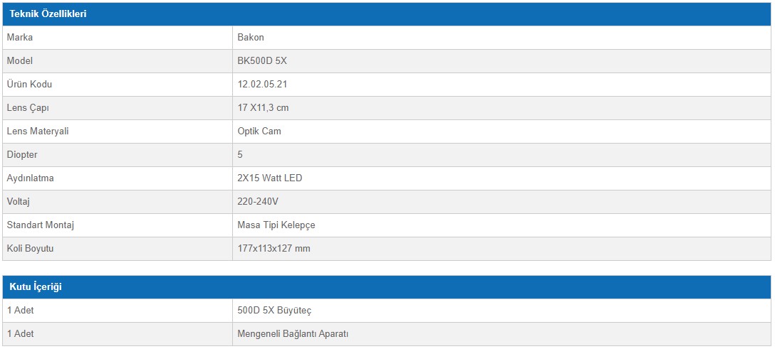The width and height of the screenshot is (775, 349).
Task: Click the '500D 5X Büyüteç' item
Action: (x=274, y=311)
